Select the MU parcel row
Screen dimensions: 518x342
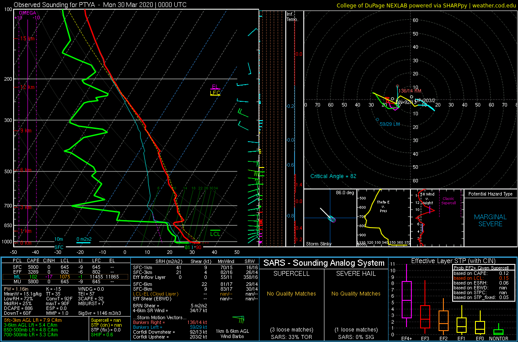[x=65, y=282]
